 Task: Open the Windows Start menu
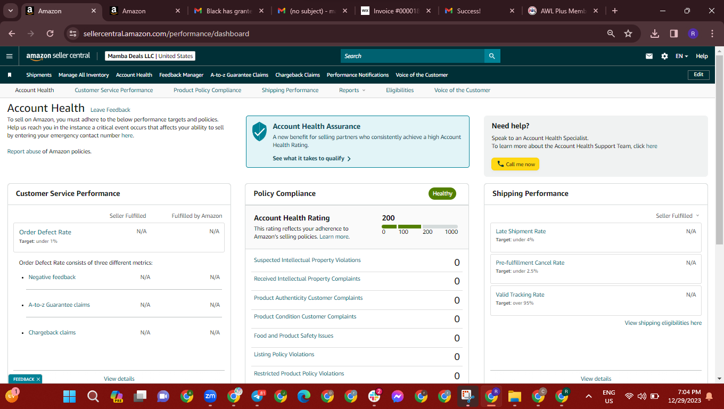(70, 396)
